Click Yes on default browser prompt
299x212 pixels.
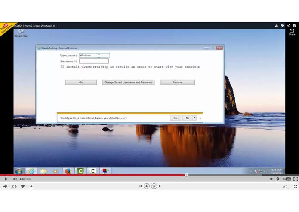click(x=176, y=118)
